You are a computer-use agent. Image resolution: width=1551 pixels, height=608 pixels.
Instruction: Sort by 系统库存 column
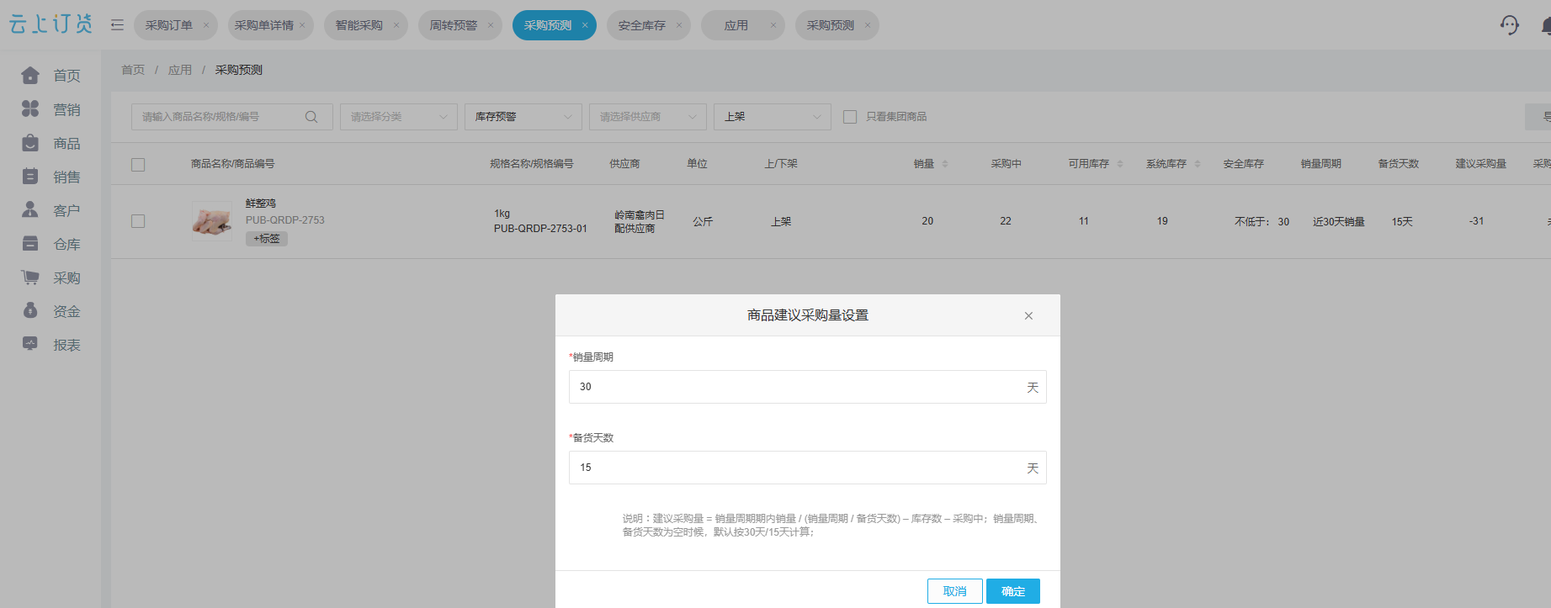click(1198, 164)
